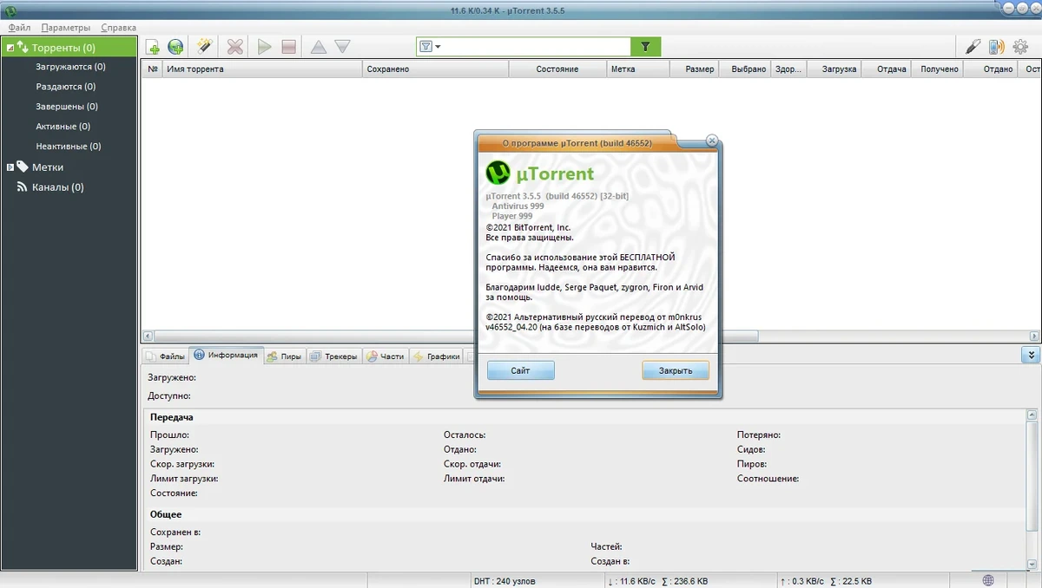Click the green filter search button

pyautogui.click(x=645, y=47)
